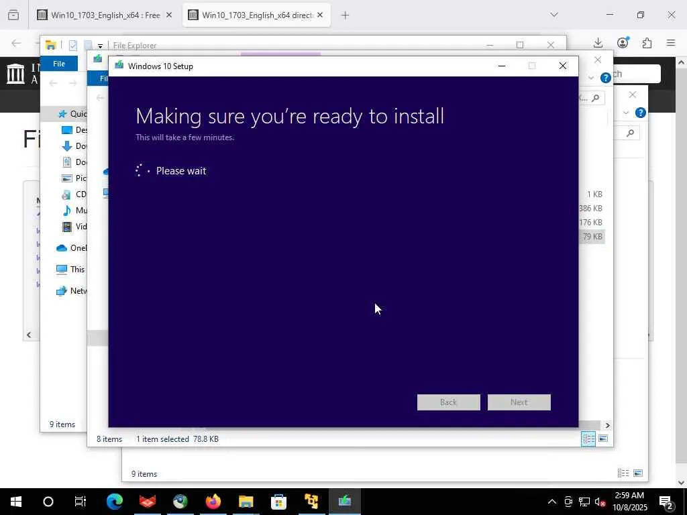Expand the Customize Quick Access Toolbar dropdown arrow
The width and height of the screenshot is (687, 515).
[x=101, y=46]
